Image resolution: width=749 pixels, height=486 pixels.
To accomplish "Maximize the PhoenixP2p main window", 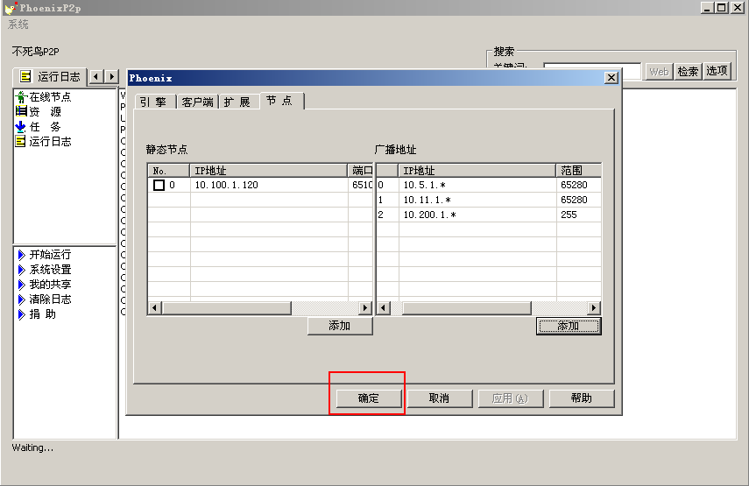I will pyautogui.click(x=722, y=8).
